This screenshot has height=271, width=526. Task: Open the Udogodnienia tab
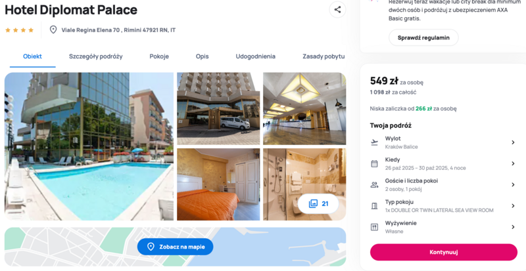(x=255, y=56)
